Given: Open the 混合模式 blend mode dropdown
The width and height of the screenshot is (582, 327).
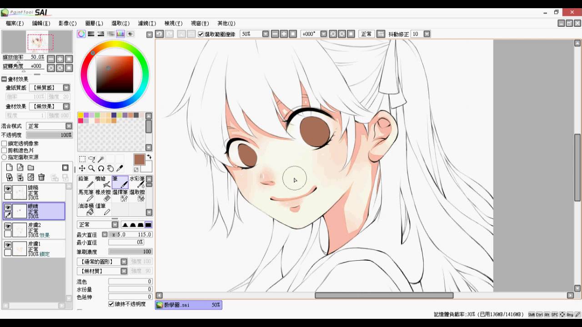Looking at the screenshot, I should tap(50, 126).
